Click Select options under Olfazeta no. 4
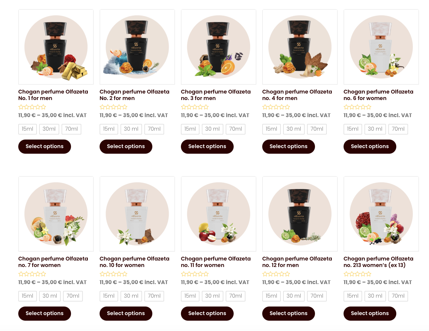The width and height of the screenshot is (429, 331). 288,147
